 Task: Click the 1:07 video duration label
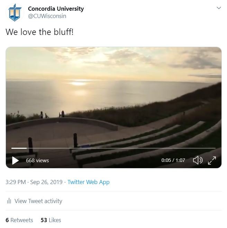click(x=180, y=161)
